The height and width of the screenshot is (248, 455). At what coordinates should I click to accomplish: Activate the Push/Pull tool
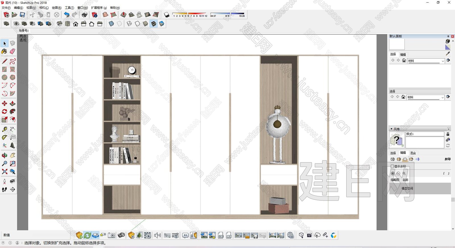coord(13,103)
